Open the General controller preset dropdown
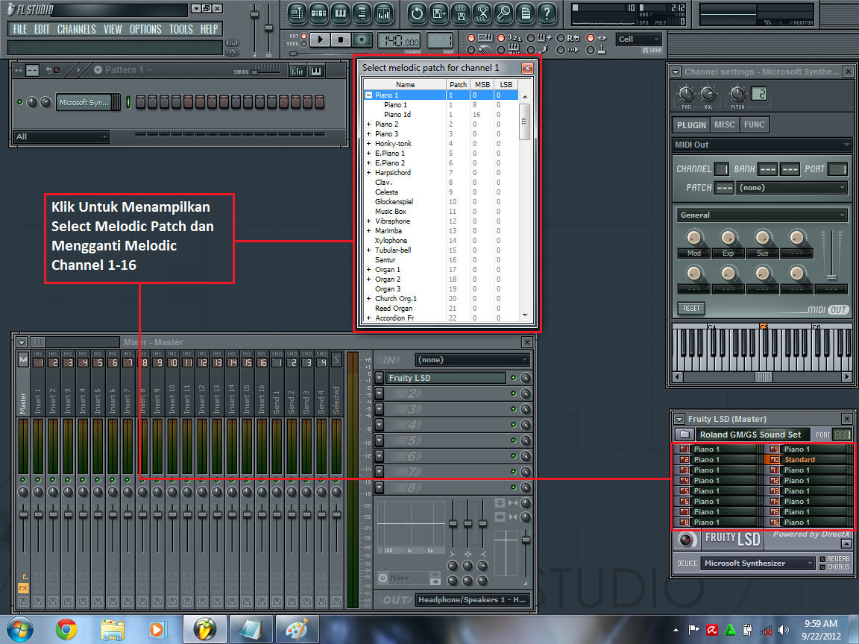This screenshot has height=644, width=859. 761,215
